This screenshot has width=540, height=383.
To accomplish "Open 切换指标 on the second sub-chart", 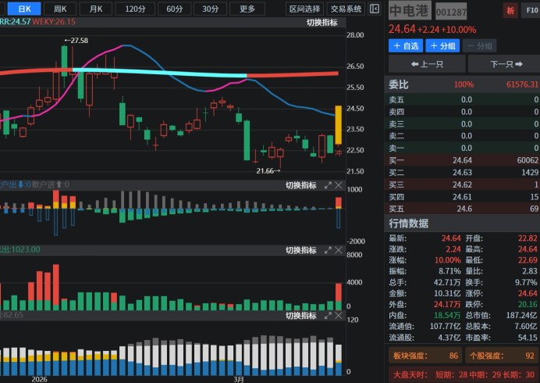I will point(300,185).
